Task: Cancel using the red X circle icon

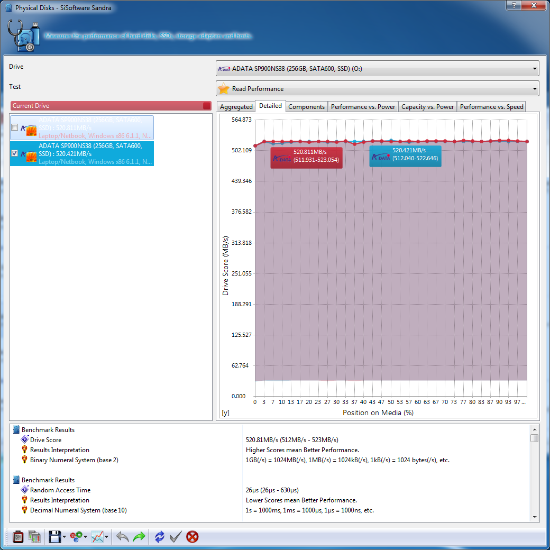Action: pos(192,537)
